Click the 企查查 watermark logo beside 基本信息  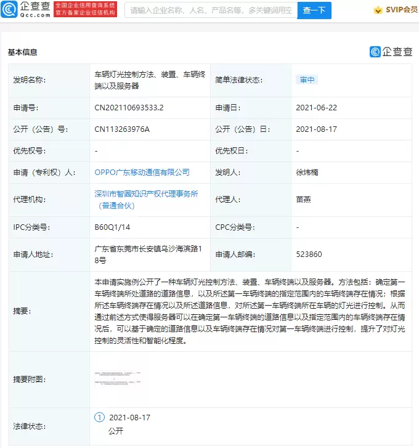[391, 52]
